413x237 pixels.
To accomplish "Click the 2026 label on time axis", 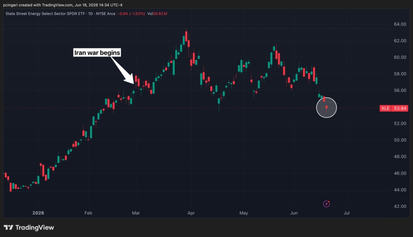I will [38, 213].
